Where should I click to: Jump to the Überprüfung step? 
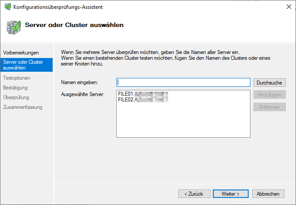16,97
